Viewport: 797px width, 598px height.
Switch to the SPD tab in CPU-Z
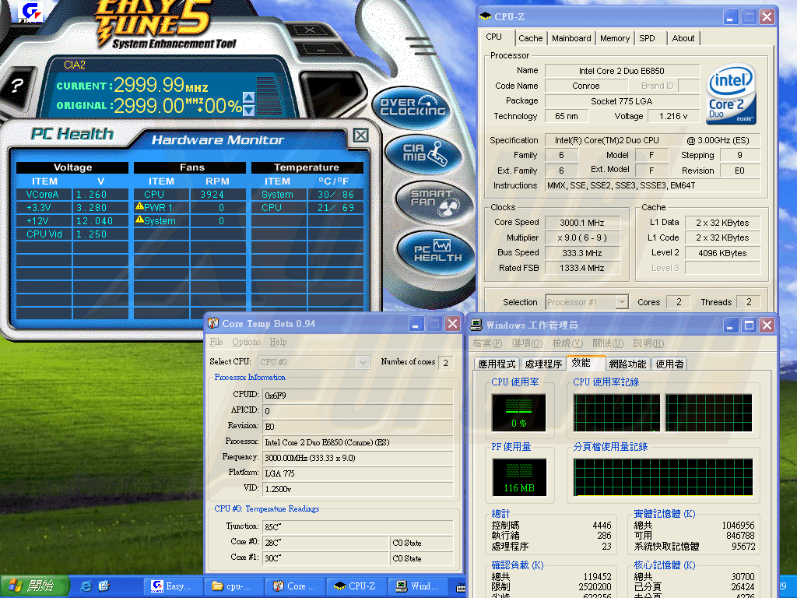click(x=647, y=38)
